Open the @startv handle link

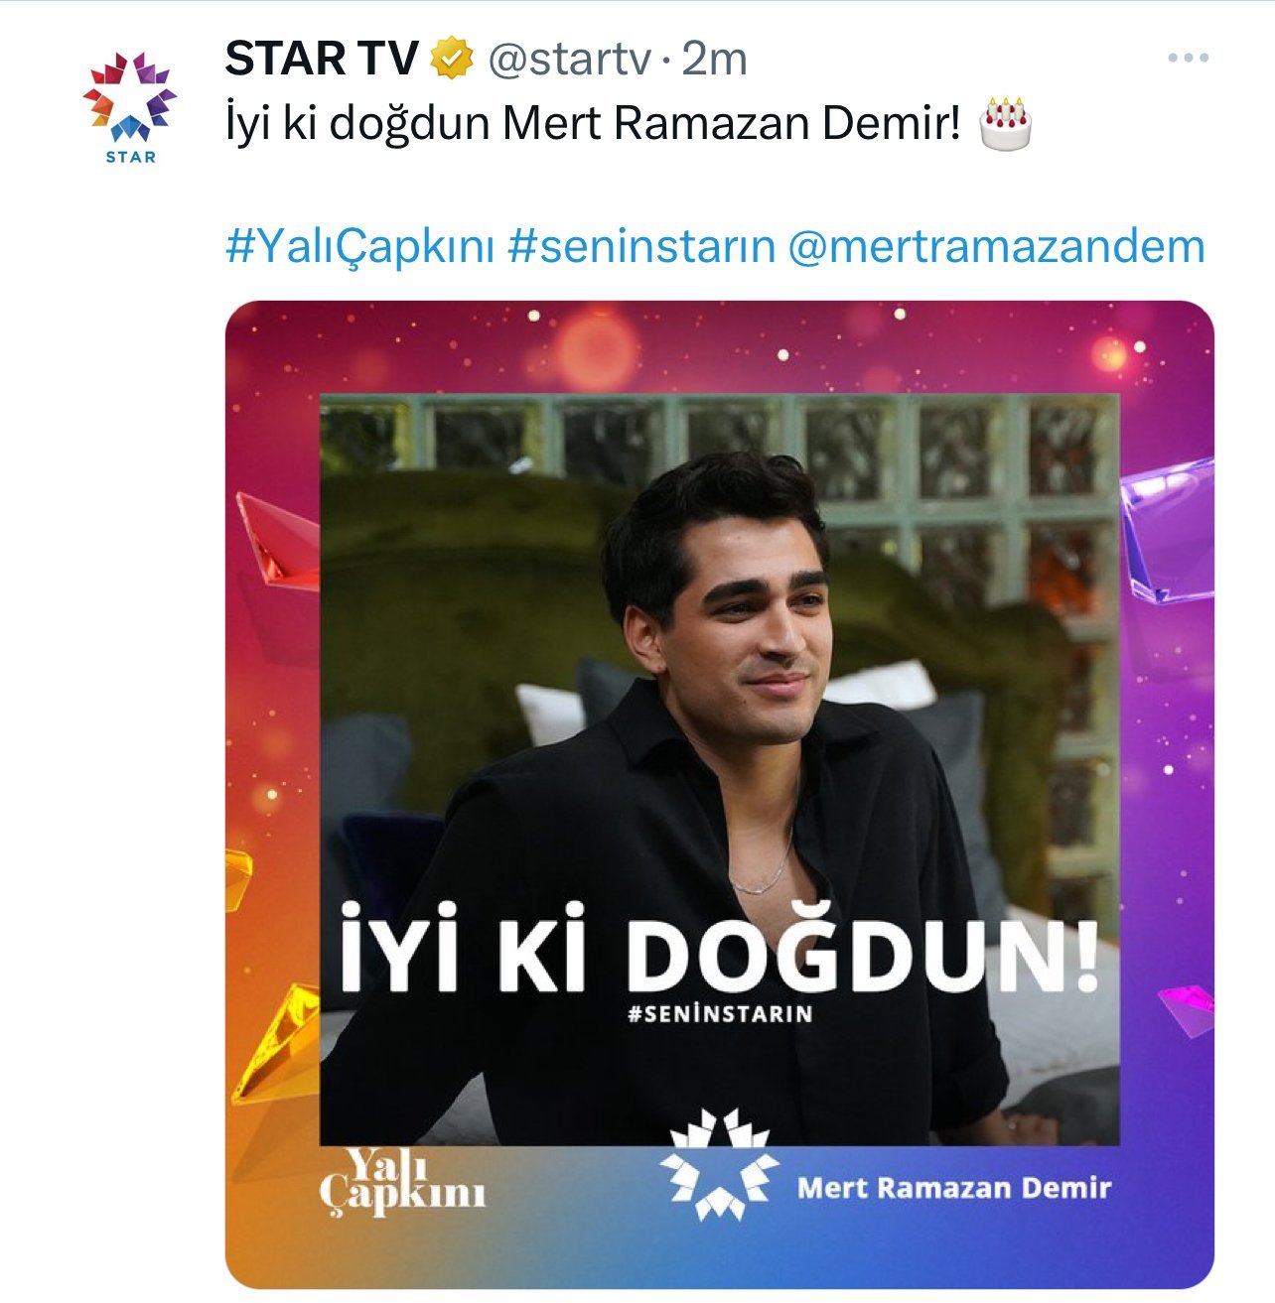569,60
